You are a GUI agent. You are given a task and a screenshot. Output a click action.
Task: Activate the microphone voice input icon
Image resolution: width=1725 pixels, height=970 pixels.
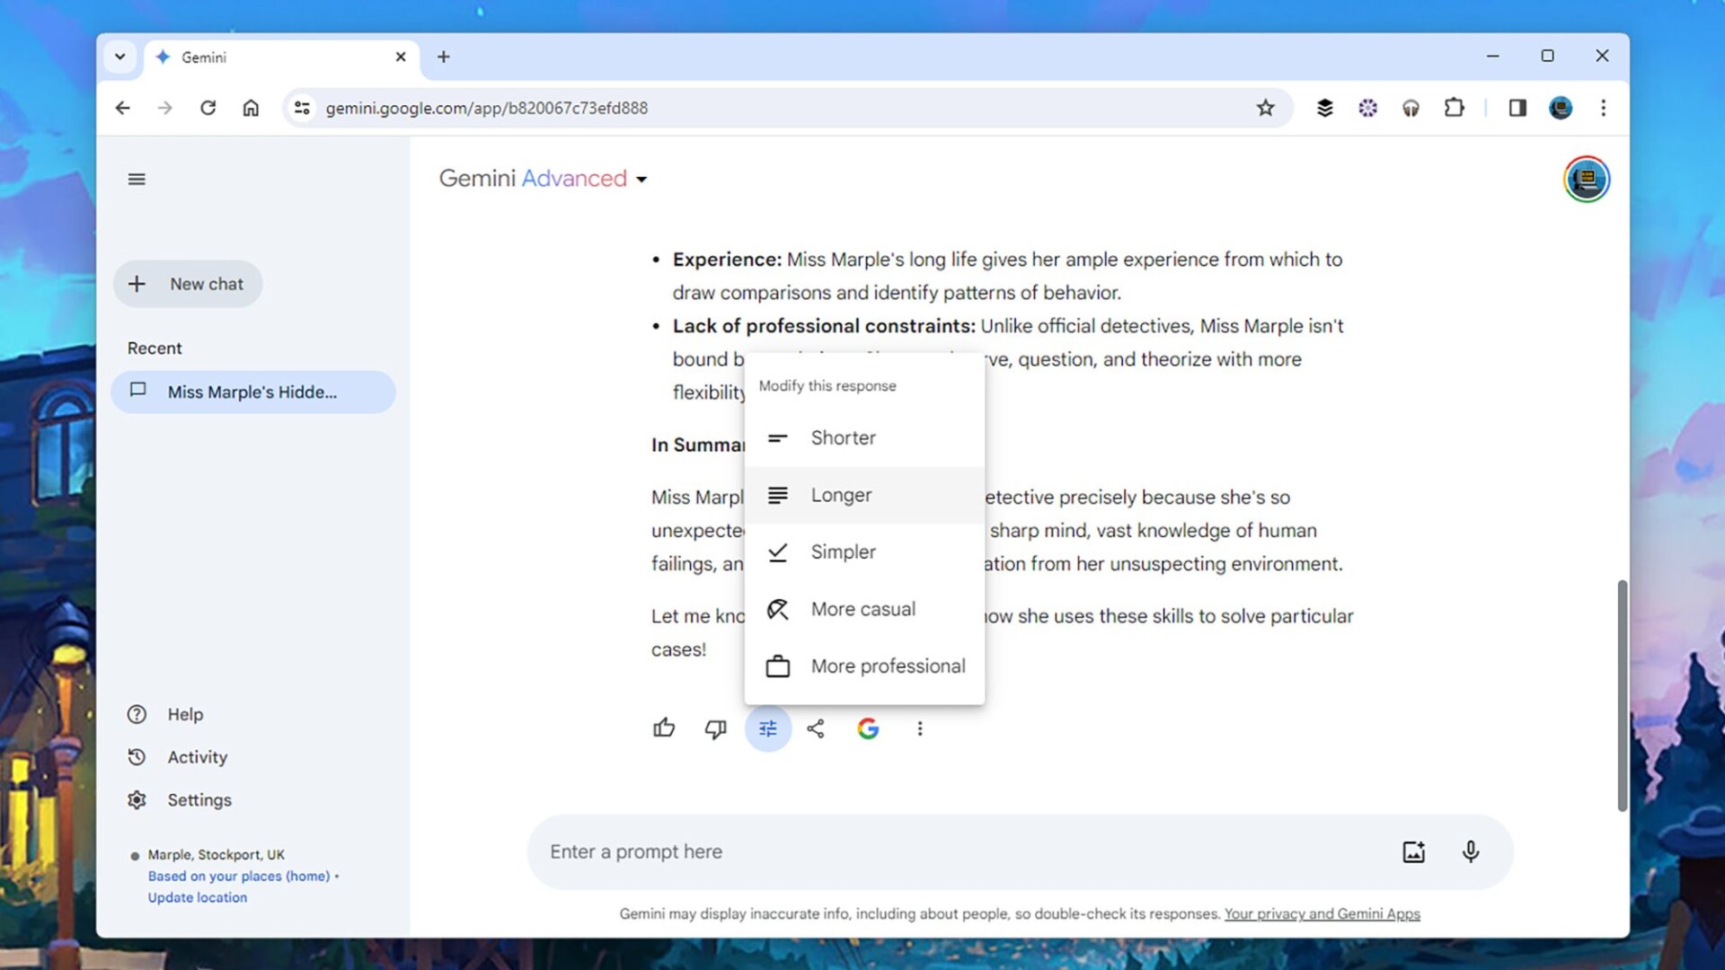[1470, 851]
